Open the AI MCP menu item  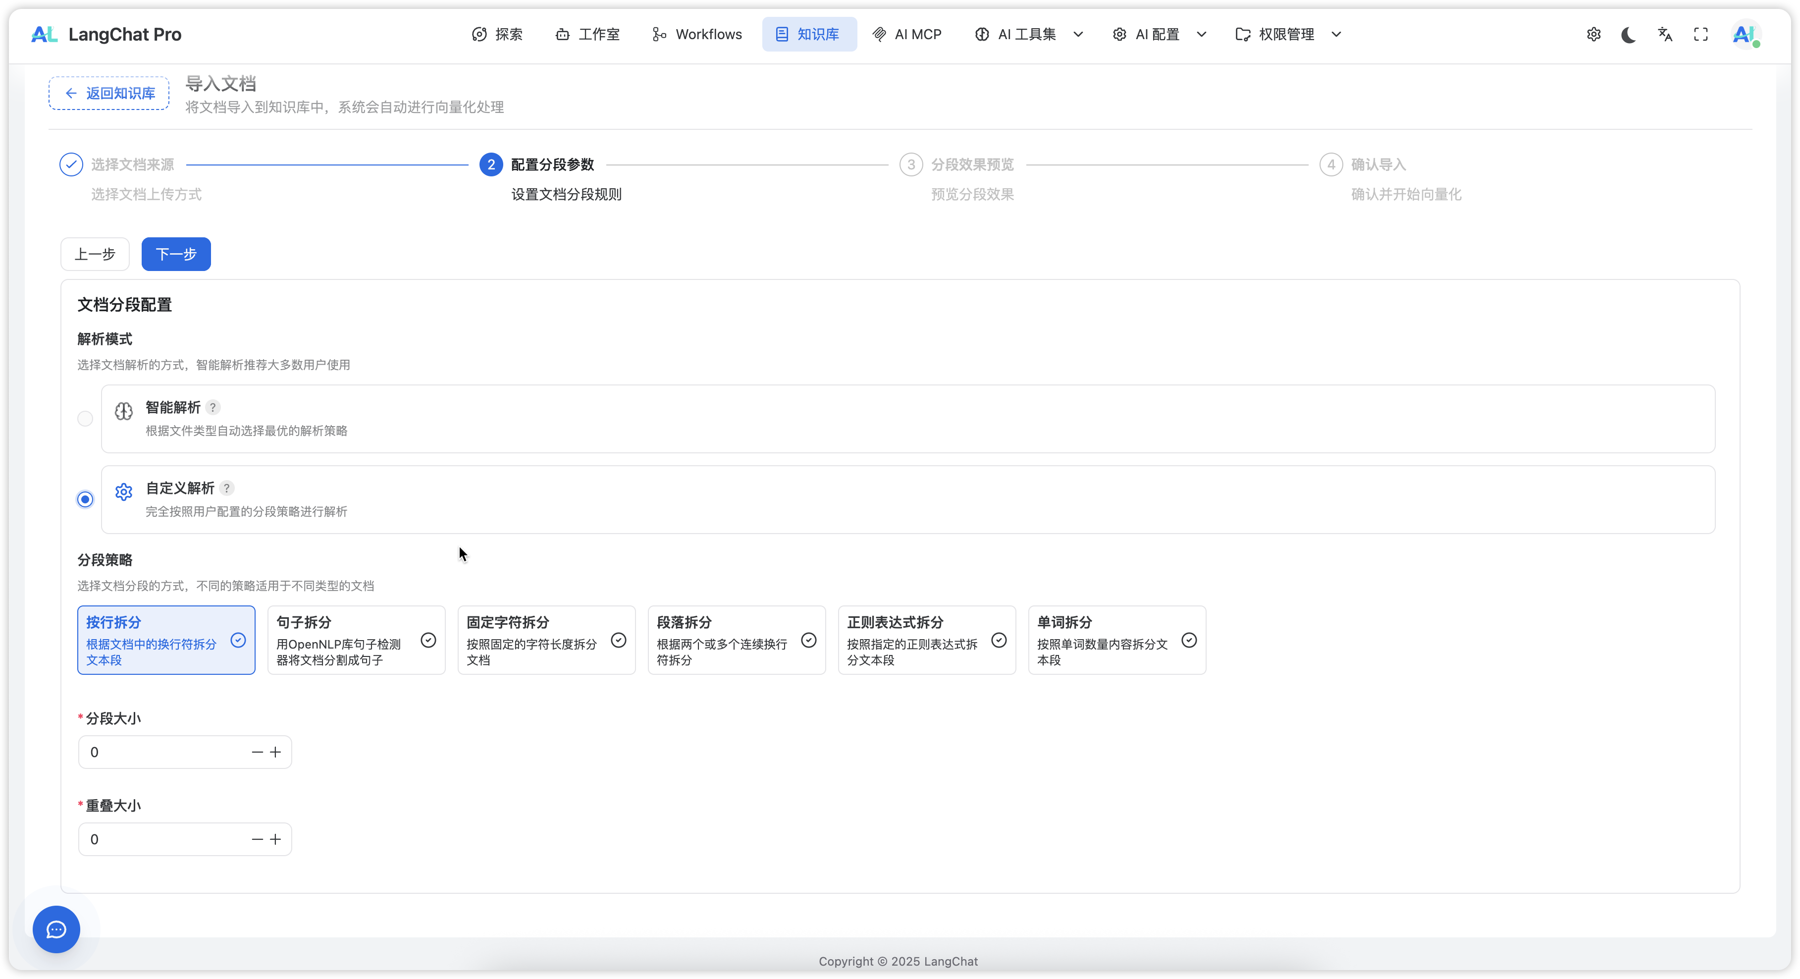(x=907, y=34)
